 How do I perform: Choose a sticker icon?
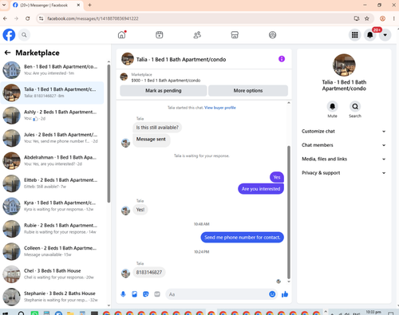coord(146,294)
